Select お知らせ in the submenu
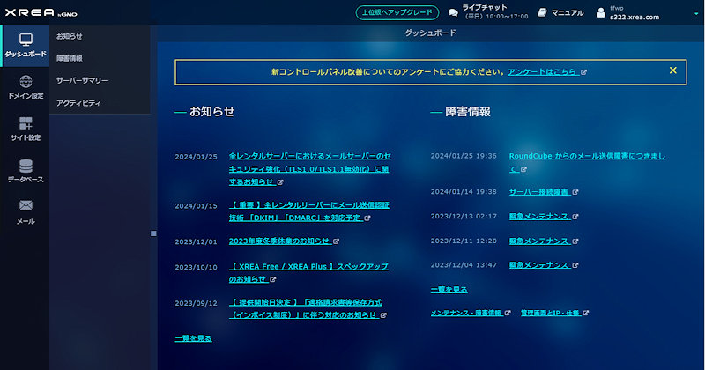This screenshot has height=370, width=705. pos(69,36)
